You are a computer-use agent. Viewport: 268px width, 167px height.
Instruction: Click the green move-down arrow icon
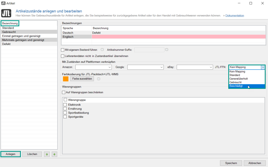[54, 154]
